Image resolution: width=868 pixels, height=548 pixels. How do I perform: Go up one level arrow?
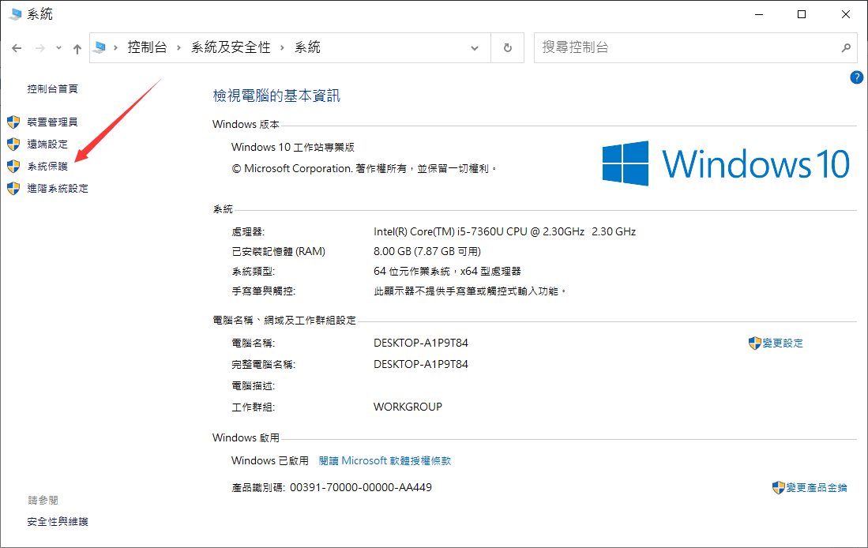77,49
